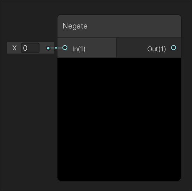Click the Out(1) output port circle
Viewport: 192px width, 191px height.
coord(173,47)
